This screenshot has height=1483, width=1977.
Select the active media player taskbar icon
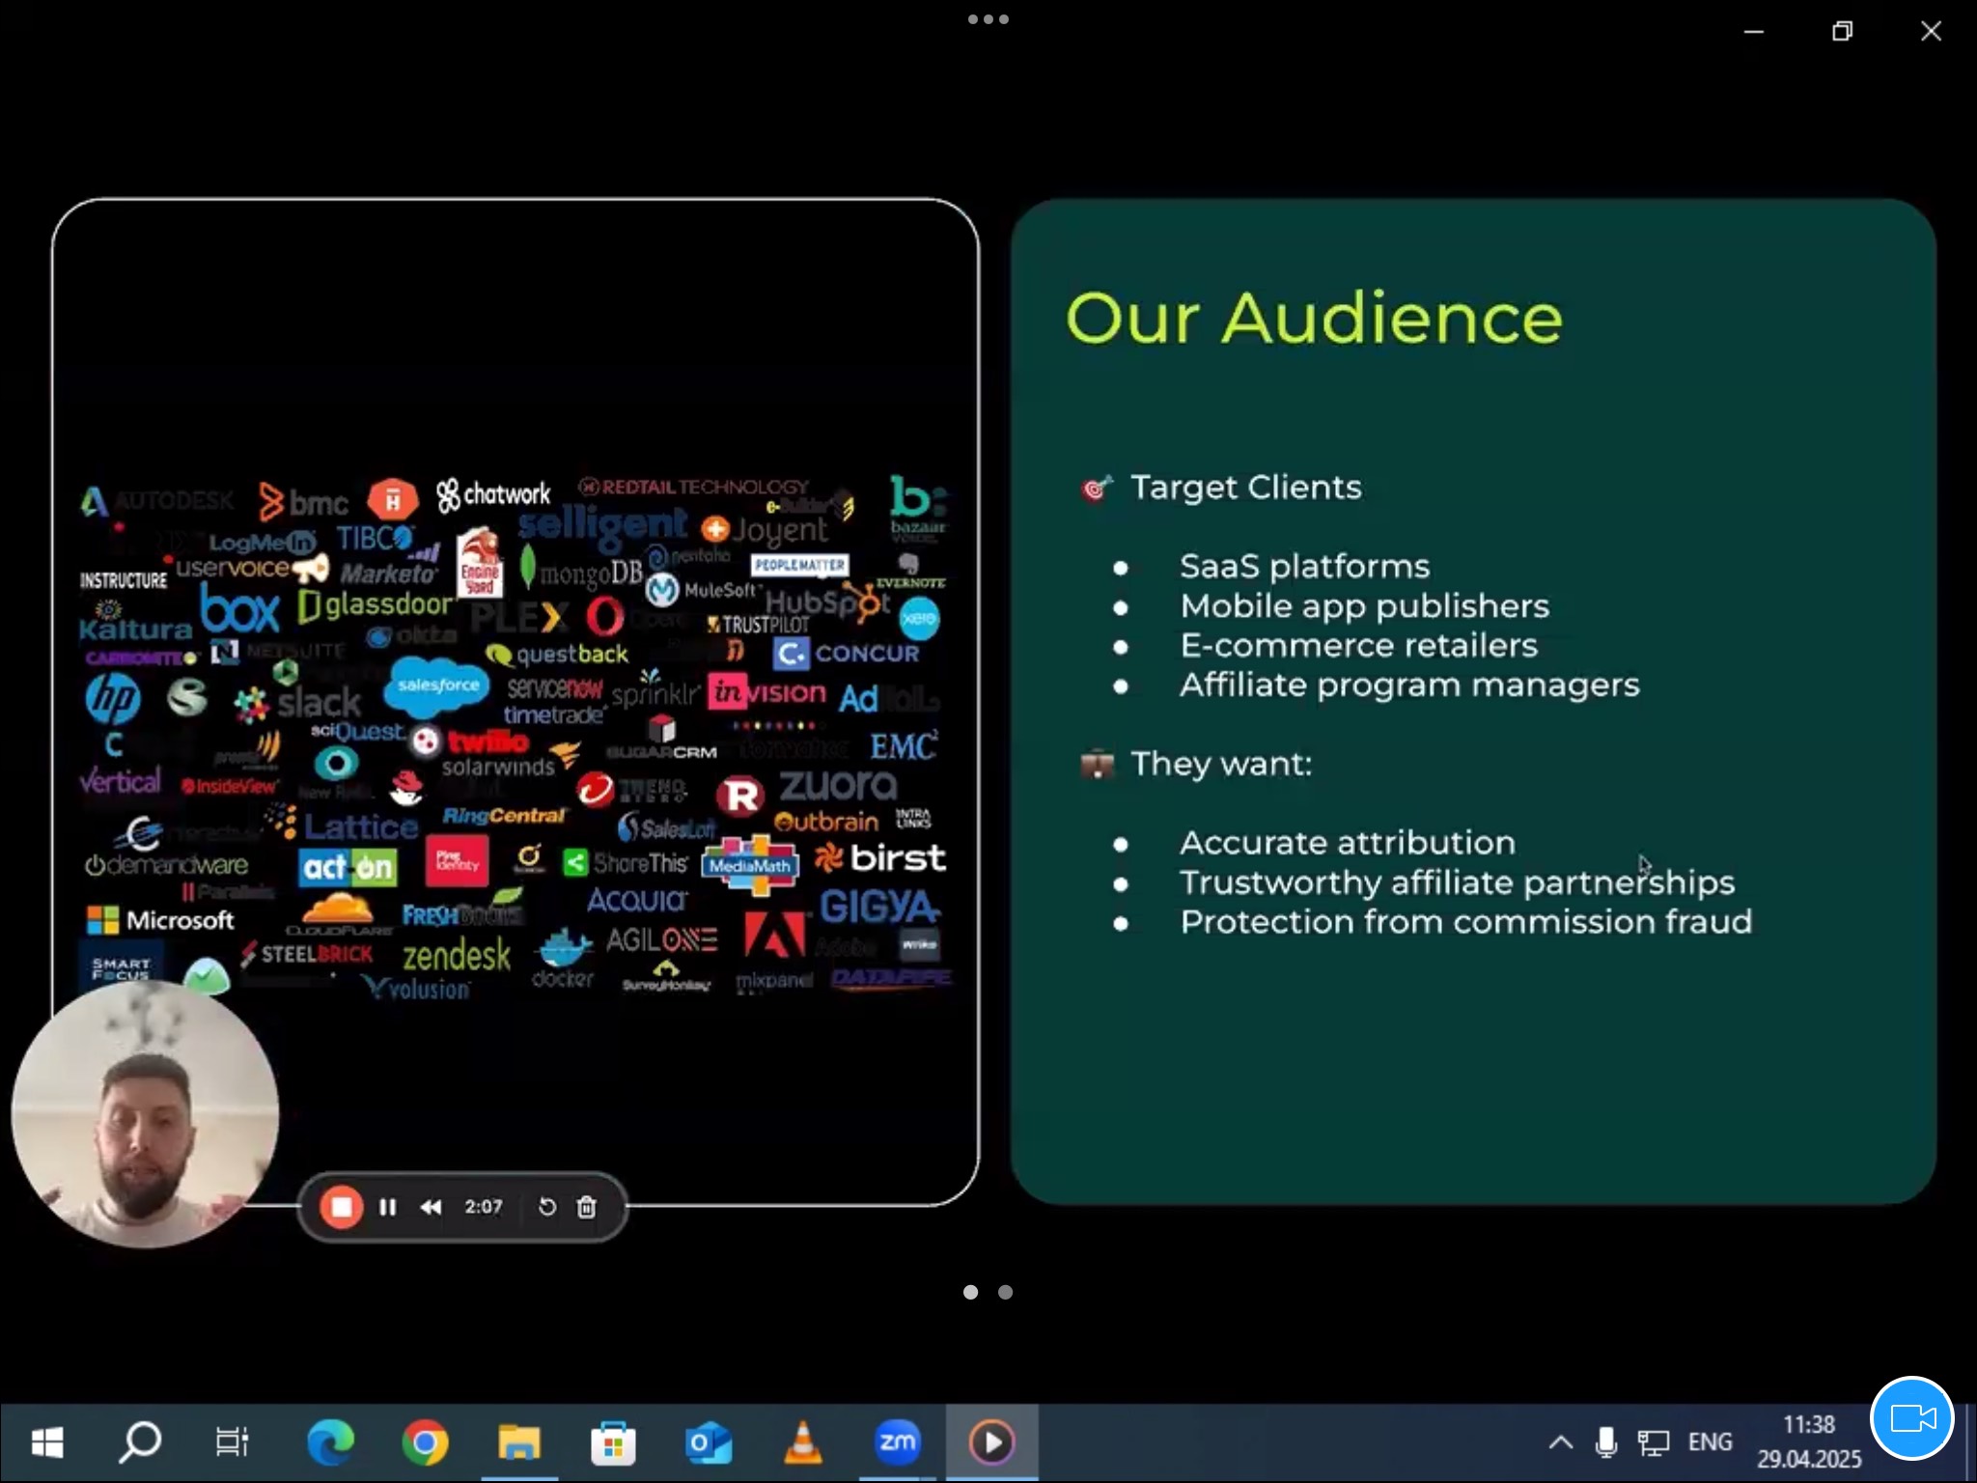(991, 1443)
